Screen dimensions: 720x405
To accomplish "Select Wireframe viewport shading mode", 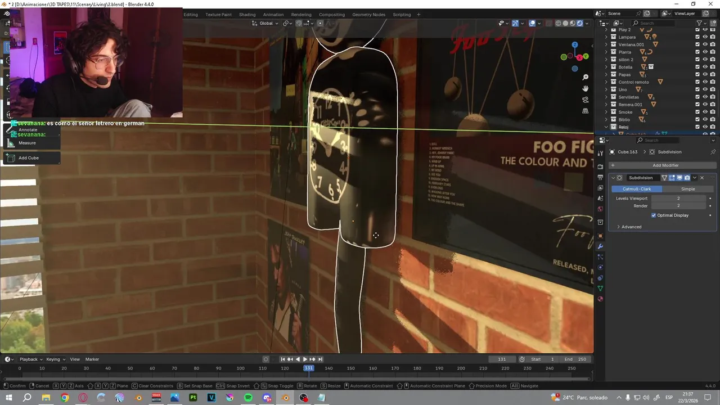I will [x=559, y=23].
